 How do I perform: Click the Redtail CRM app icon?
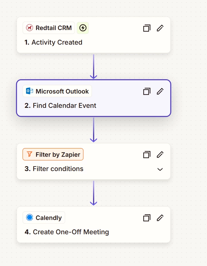29,28
